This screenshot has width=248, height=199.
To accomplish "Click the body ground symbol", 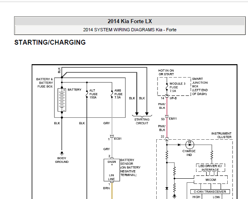I will [62, 153].
